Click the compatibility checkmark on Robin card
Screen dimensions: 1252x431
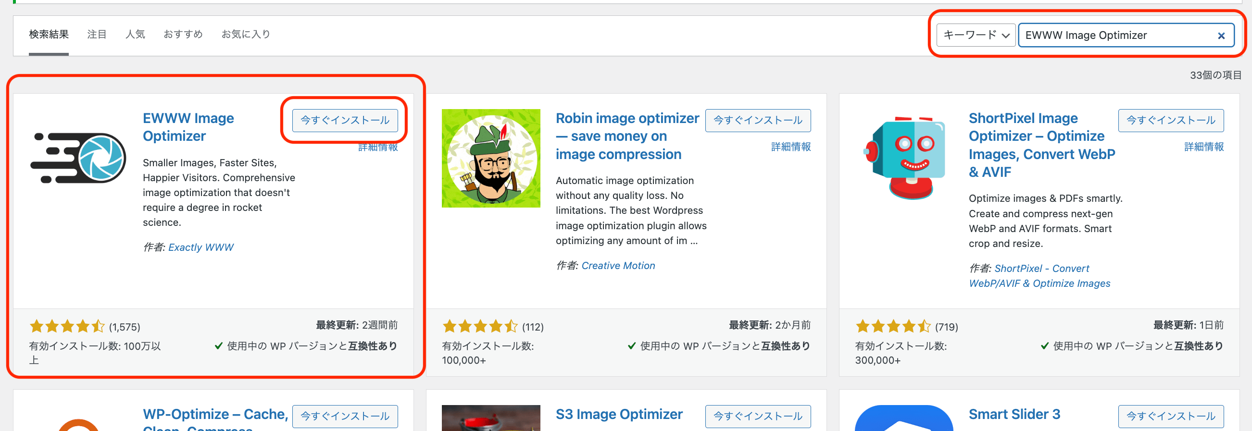(631, 346)
